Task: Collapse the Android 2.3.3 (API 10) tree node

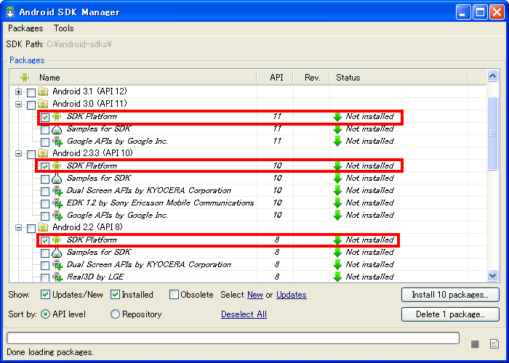Action: coord(18,154)
